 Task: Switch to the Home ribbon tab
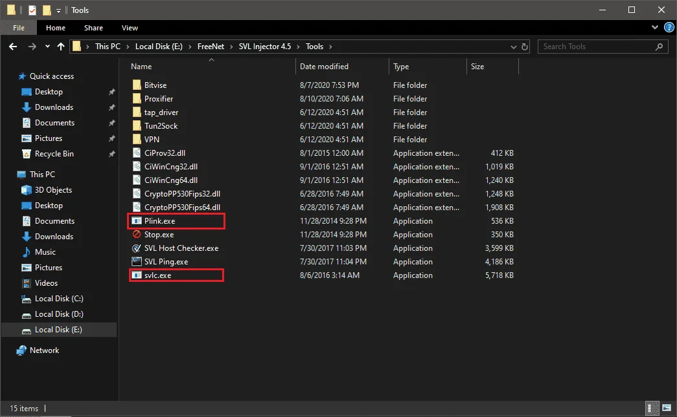click(x=56, y=28)
